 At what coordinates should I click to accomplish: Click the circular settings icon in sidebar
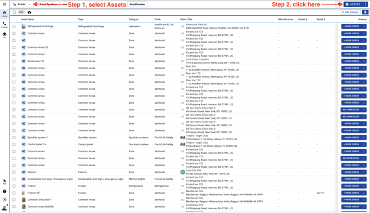click(x=4, y=200)
